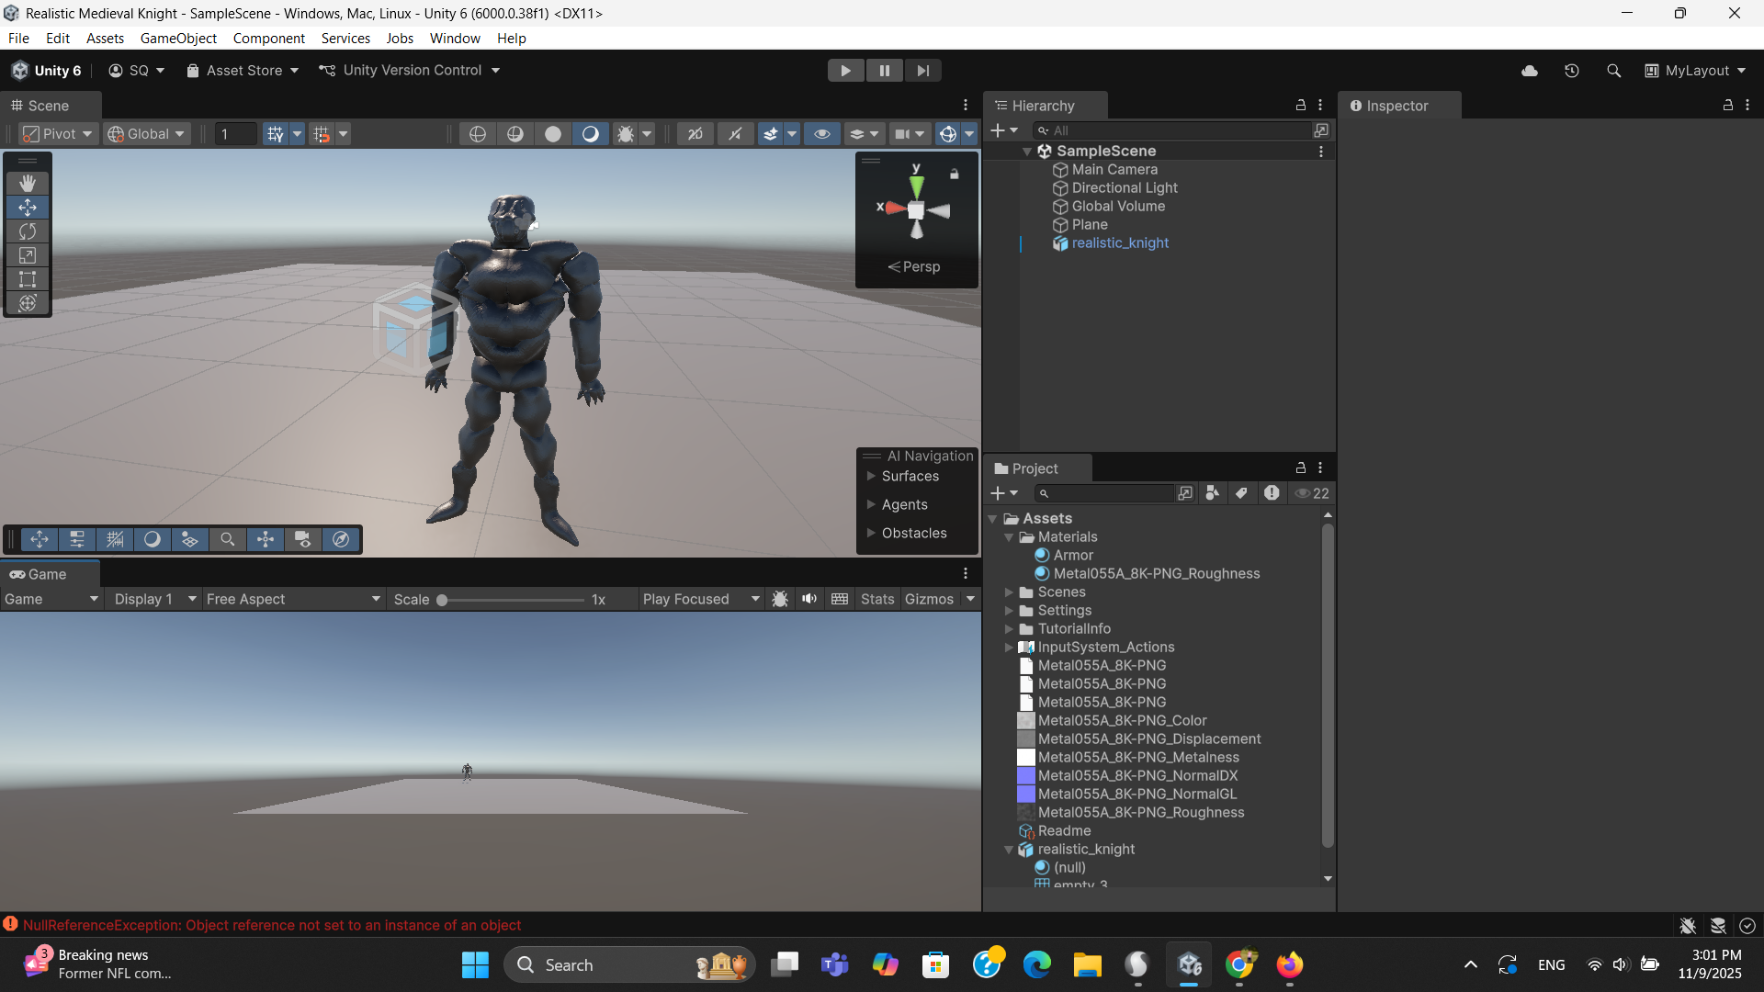Image resolution: width=1764 pixels, height=992 pixels.
Task: Open the Component menu
Action: 268,39
